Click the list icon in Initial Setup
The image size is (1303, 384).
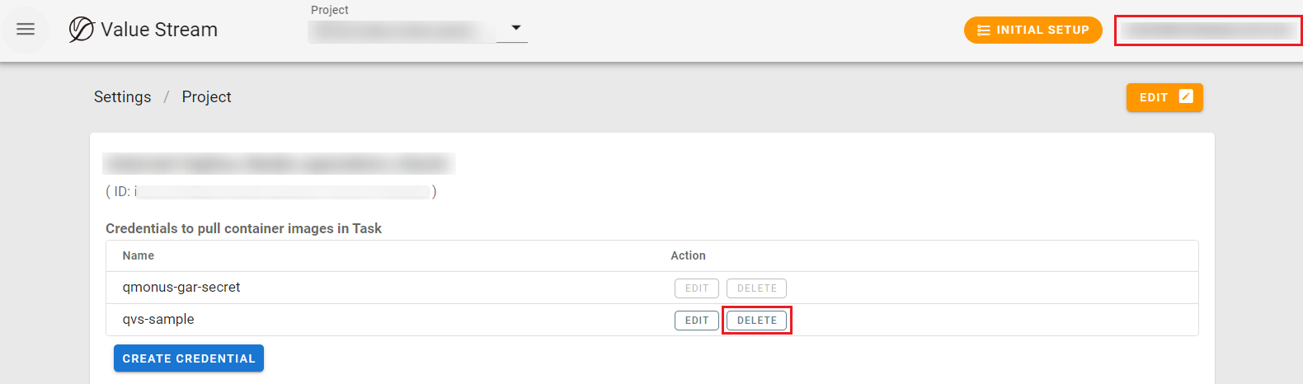983,30
